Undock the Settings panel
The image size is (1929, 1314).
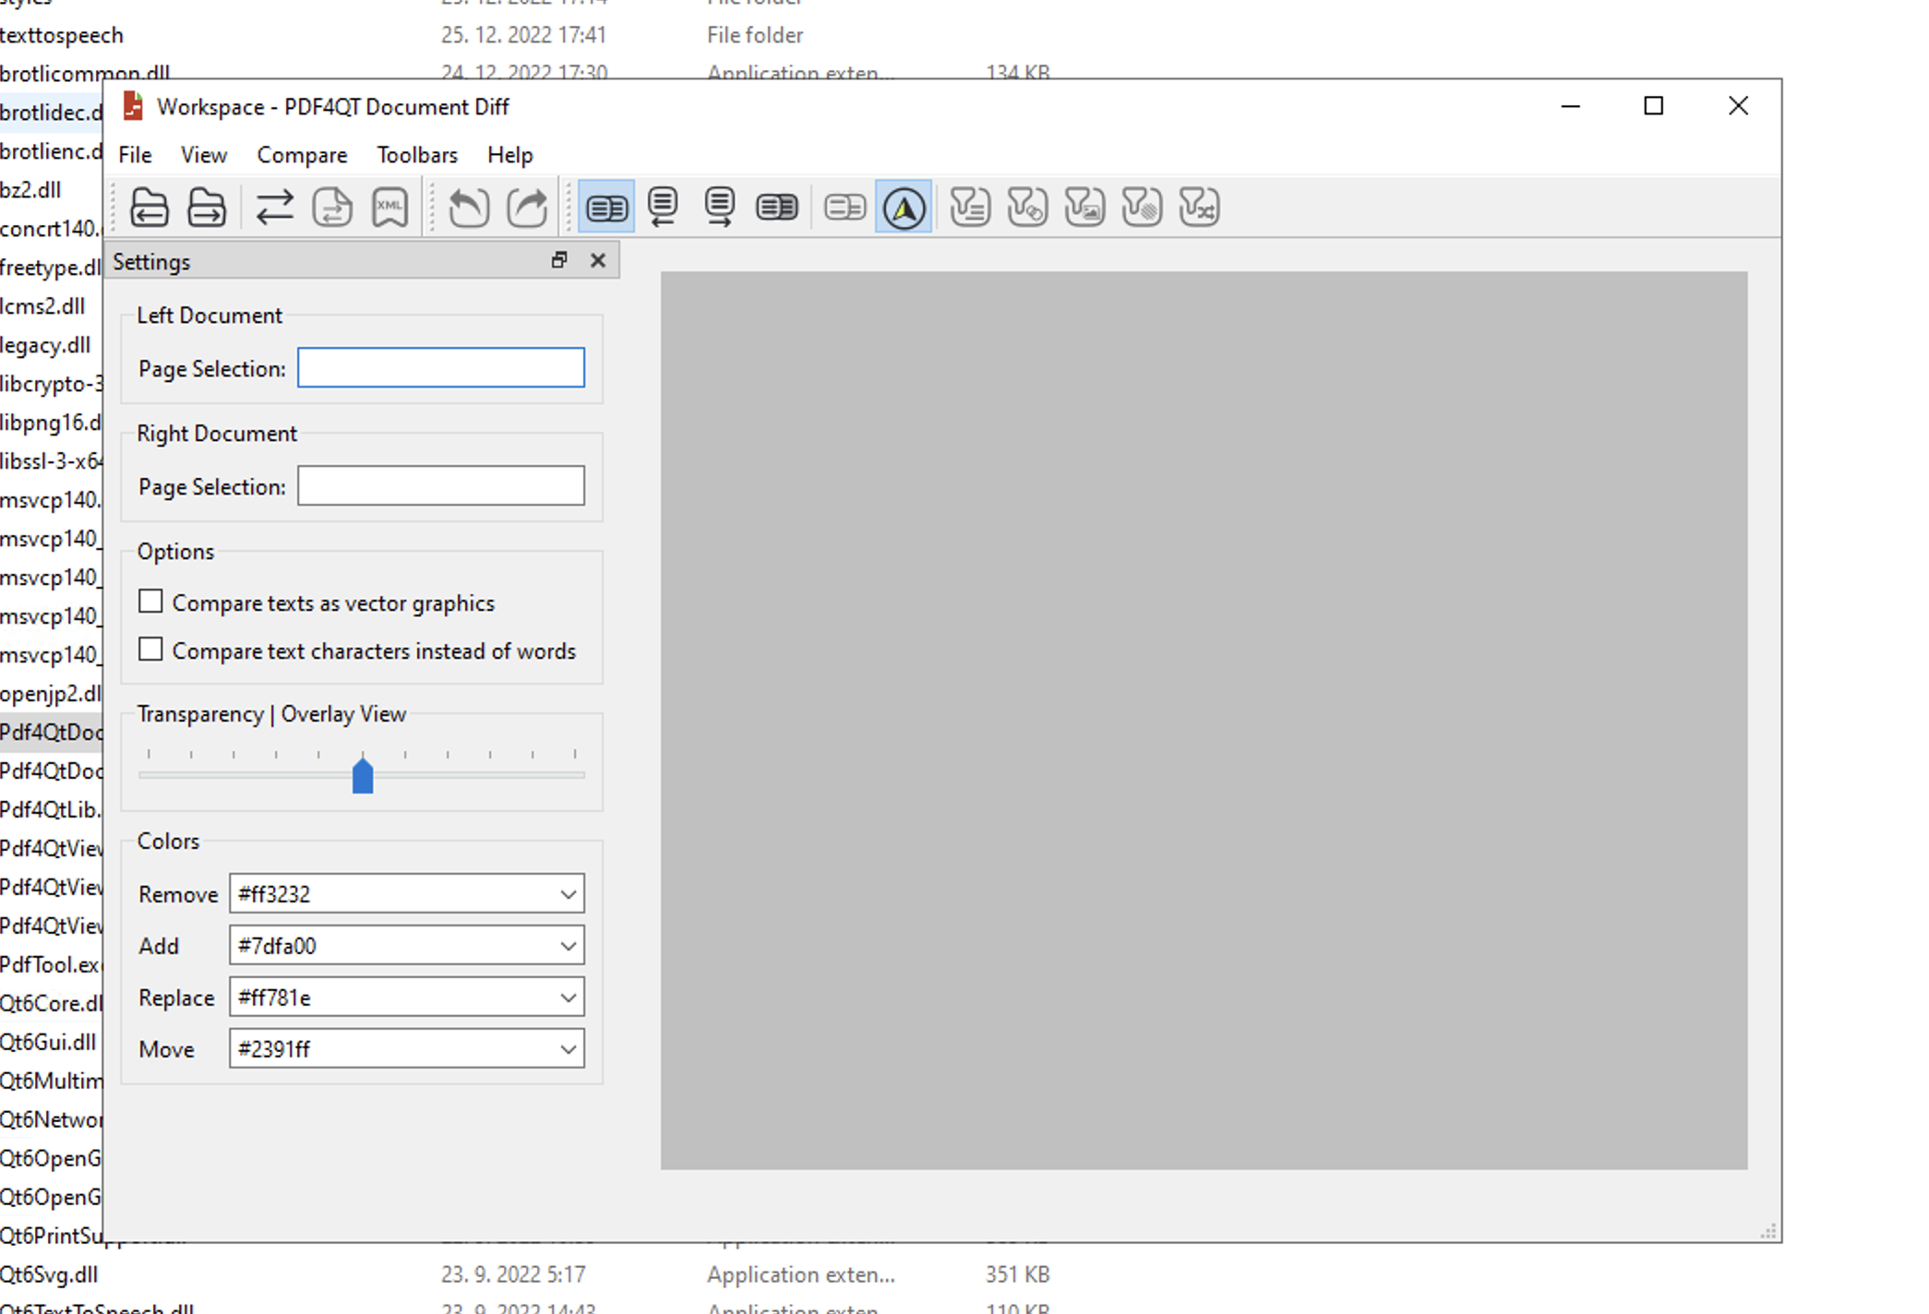559,260
